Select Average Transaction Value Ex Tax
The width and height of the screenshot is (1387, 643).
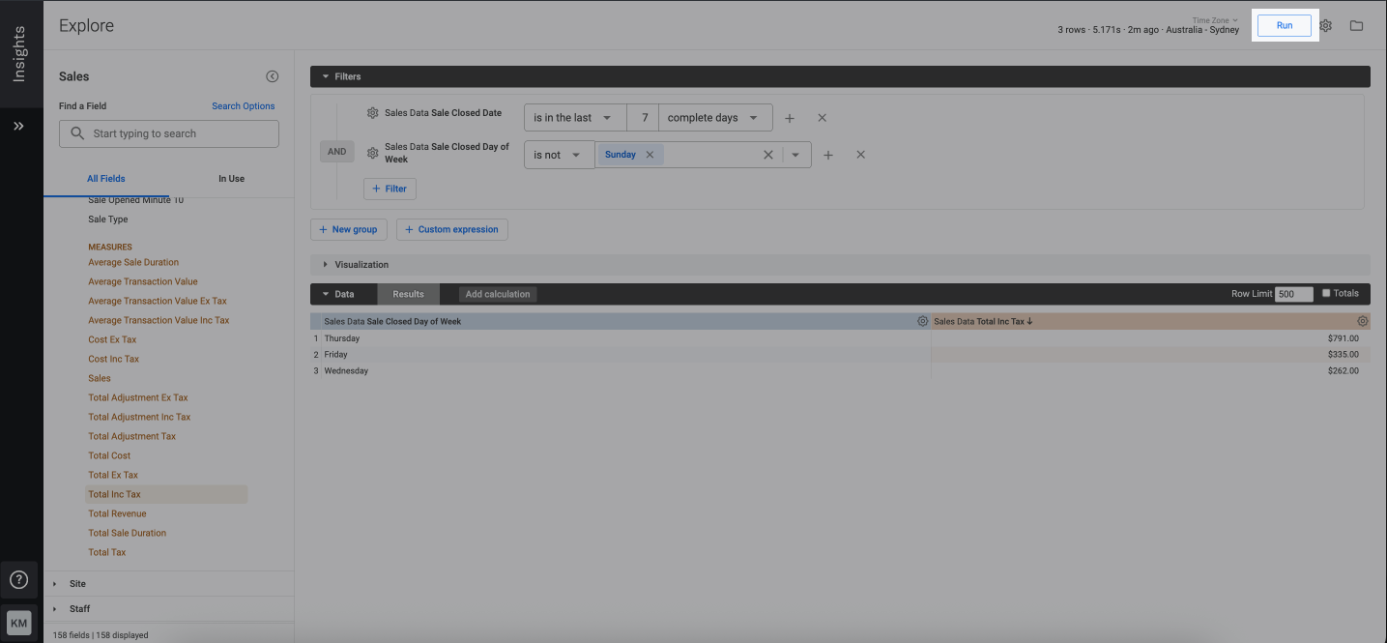tap(158, 301)
